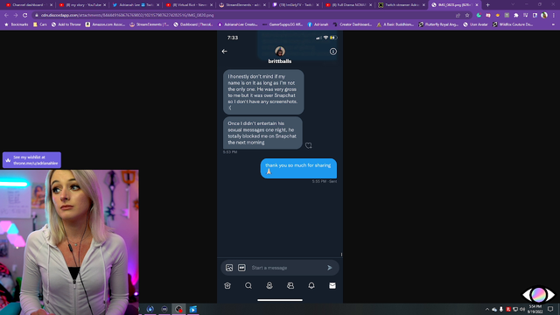Open the User Avatar bookmark
The width and height of the screenshot is (560, 315).
tap(476, 24)
